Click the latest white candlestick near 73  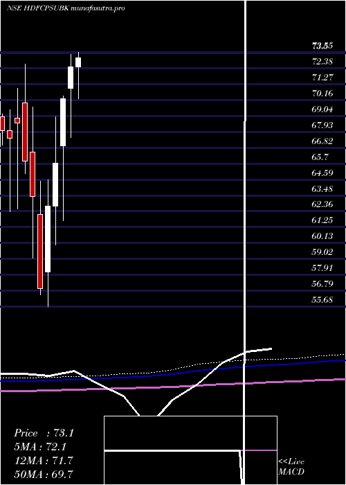click(78, 62)
